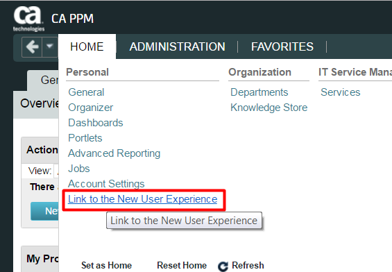Viewport: 392px width, 272px height.
Task: Open Advanced Reporting
Action: pyautogui.click(x=114, y=153)
